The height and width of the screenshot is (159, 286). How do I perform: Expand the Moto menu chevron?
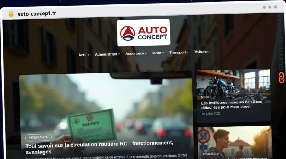coord(163,53)
